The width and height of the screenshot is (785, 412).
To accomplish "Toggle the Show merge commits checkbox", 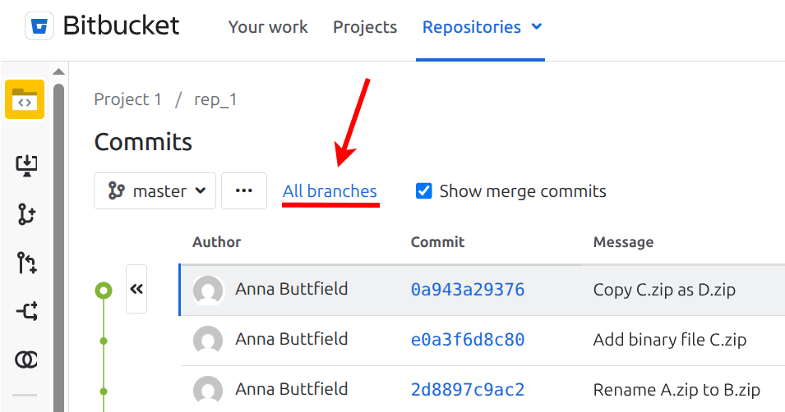I will (x=424, y=191).
